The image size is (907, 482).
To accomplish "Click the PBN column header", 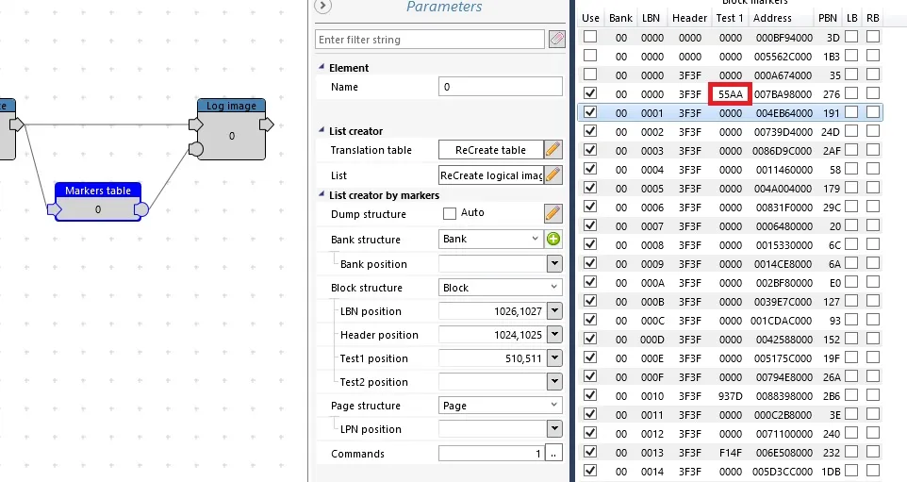I will (x=827, y=18).
